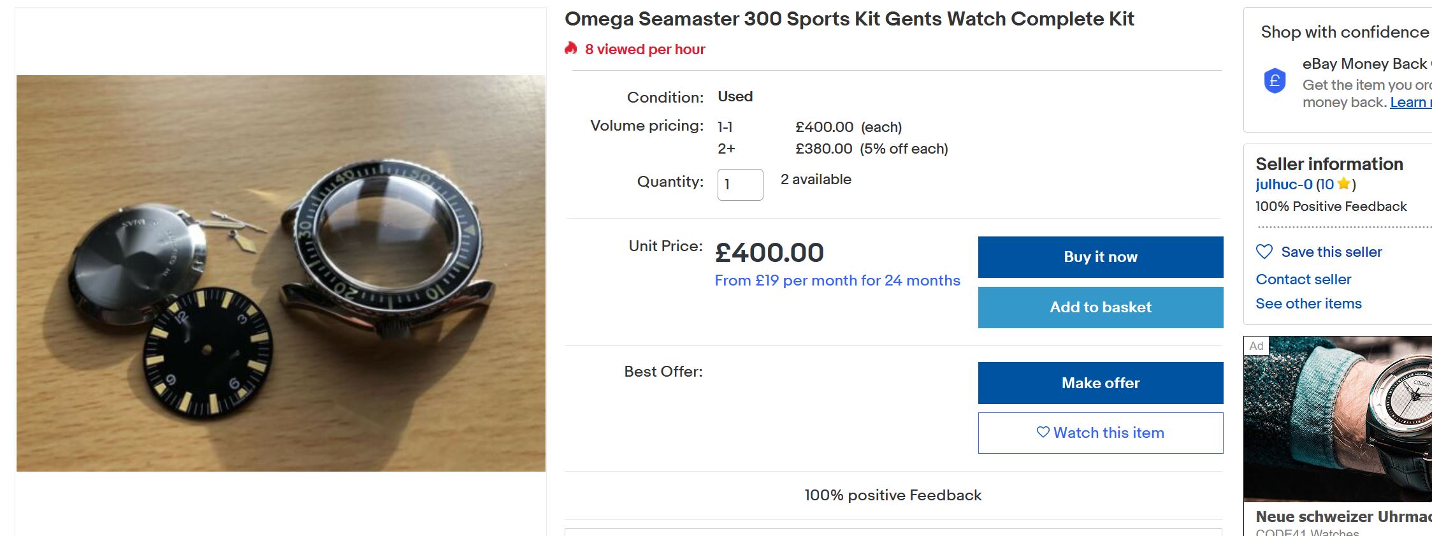Add the watch kit to basket

point(1100,307)
